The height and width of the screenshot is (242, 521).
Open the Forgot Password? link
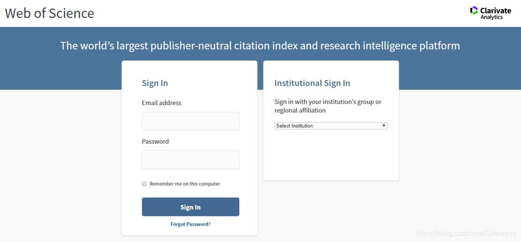(190, 224)
